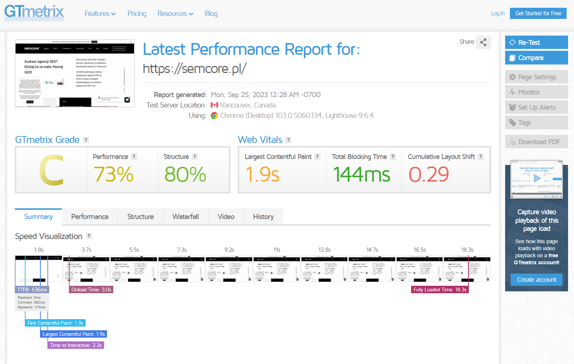
Task: Click the Re-Test refresh icon
Action: pos(513,42)
